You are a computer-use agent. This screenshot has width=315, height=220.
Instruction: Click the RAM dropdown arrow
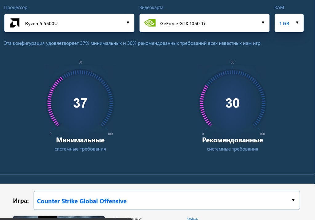297,22
